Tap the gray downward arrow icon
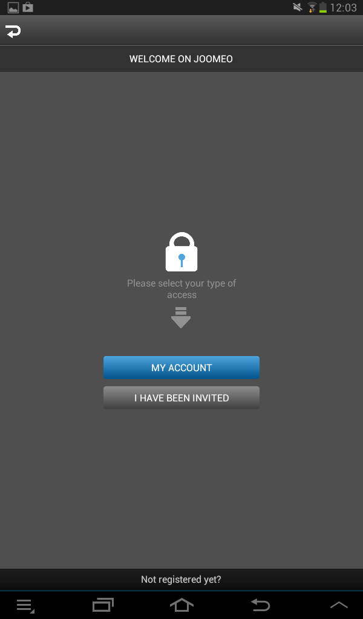This screenshot has height=619, width=363. point(181,317)
